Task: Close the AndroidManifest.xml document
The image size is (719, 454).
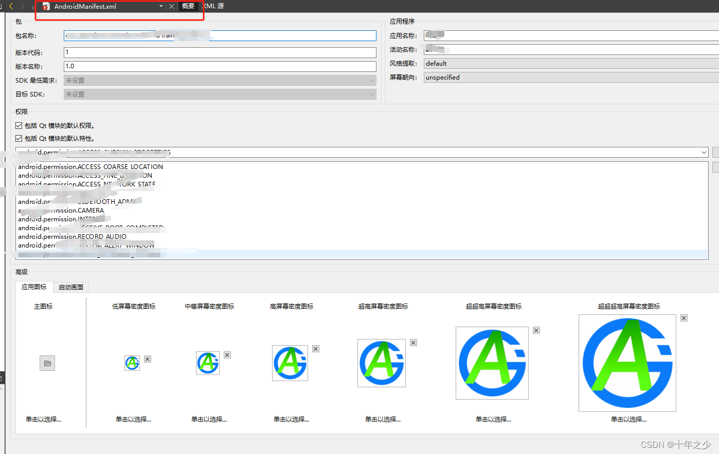Action: pos(172,6)
